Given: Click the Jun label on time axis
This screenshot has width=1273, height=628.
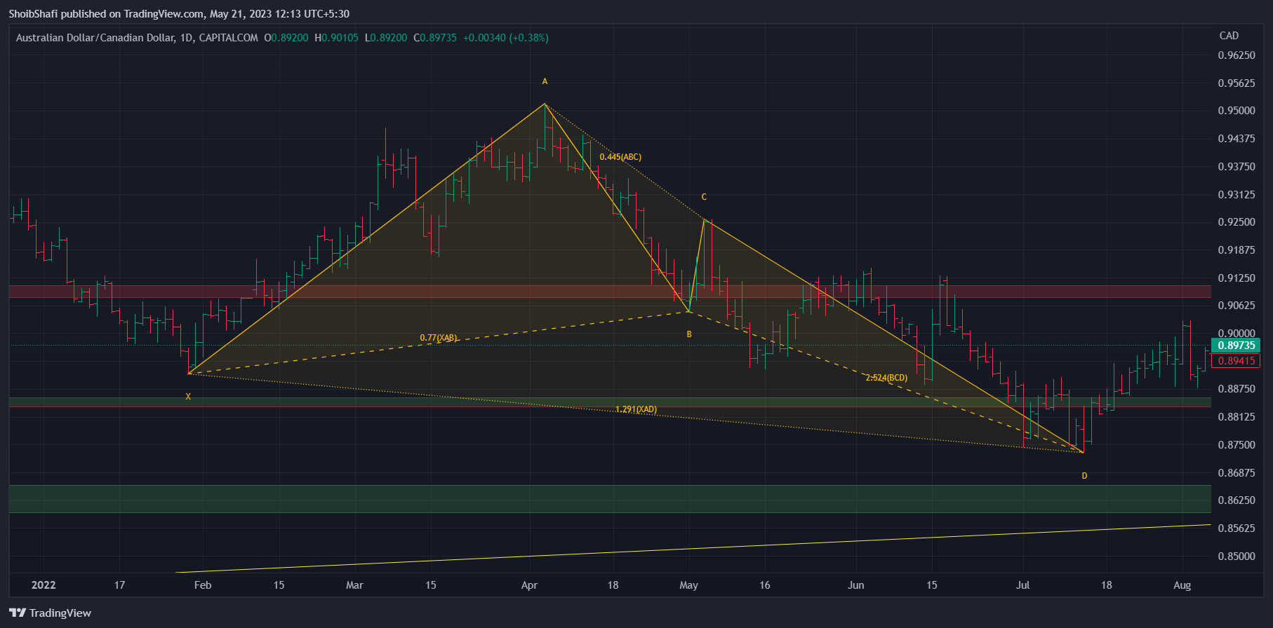Looking at the screenshot, I should click(856, 585).
